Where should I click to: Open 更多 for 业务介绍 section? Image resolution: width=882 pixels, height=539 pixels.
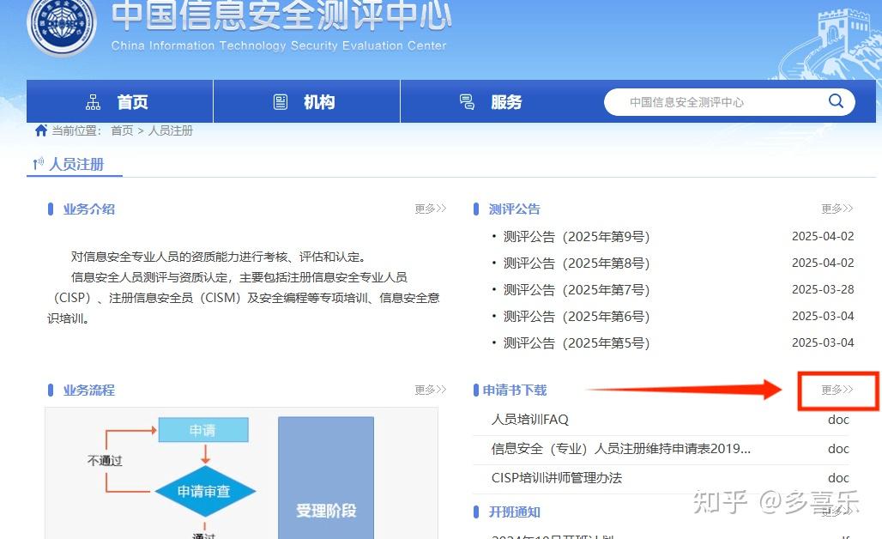click(431, 209)
